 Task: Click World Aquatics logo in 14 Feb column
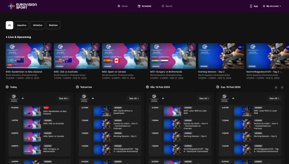[x=154, y=98]
